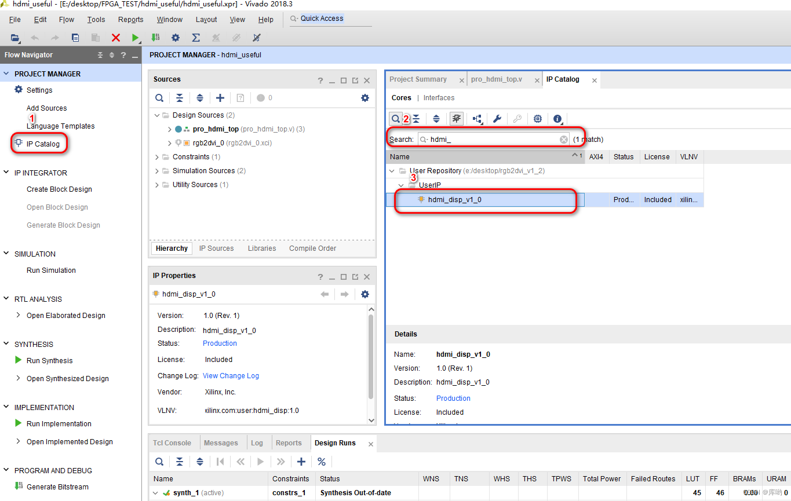791x501 pixels.
Task: Switch to Project Summary tab
Action: pos(418,79)
